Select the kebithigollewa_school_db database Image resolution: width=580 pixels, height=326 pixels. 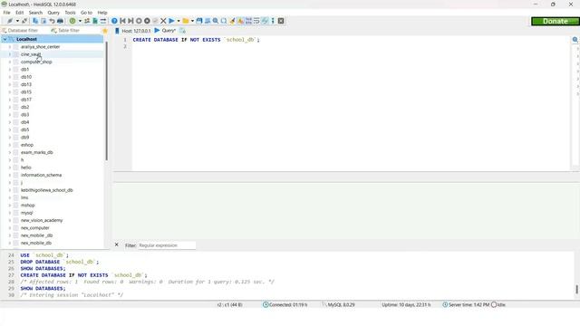46,190
